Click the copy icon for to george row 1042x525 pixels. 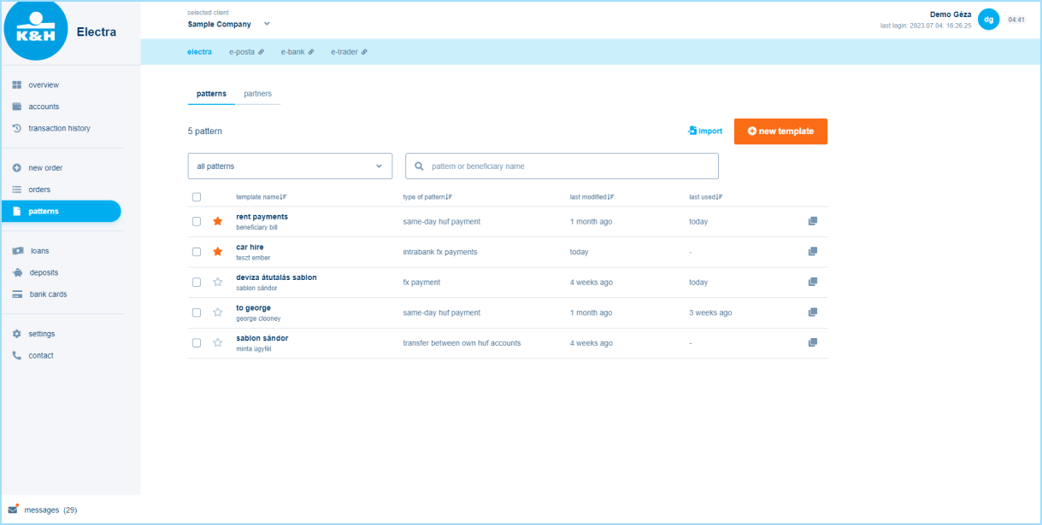[x=812, y=312]
